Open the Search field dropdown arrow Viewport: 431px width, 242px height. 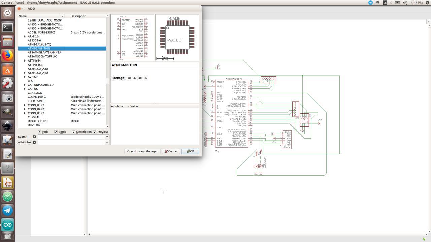107,137
